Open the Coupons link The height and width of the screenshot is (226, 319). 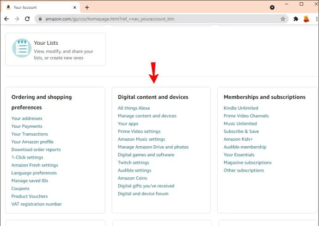click(20, 189)
